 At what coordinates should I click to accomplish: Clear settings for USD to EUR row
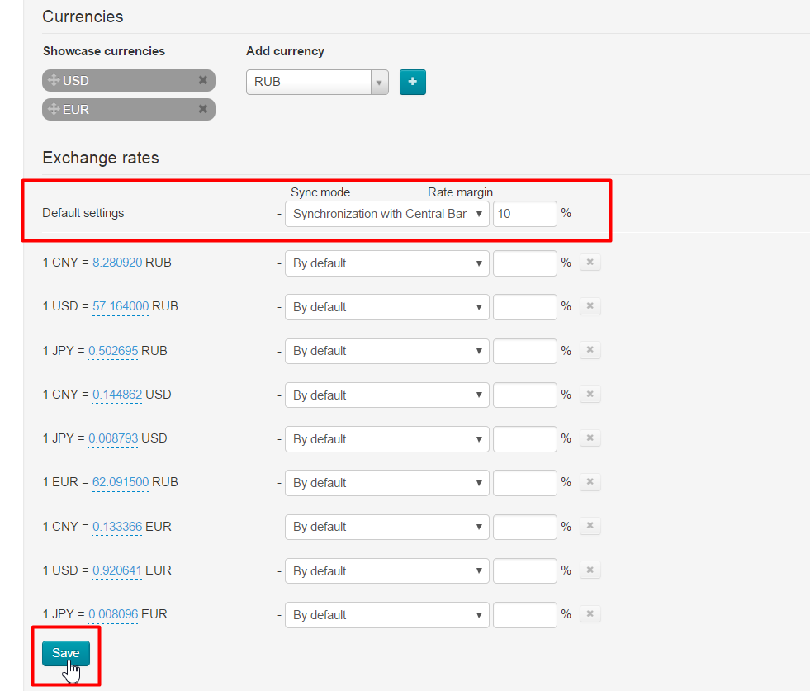[x=590, y=570]
